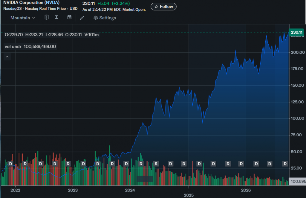Screen dimensions: 306x198
Task: Click the dividend D marker just before 2023
Action: (68, 164)
